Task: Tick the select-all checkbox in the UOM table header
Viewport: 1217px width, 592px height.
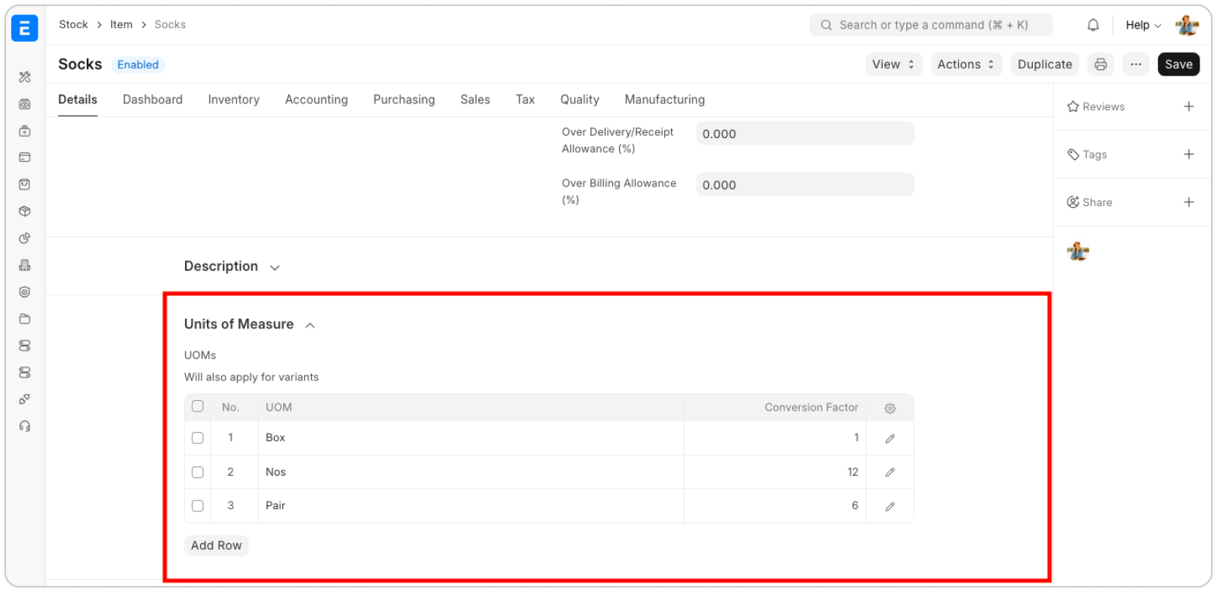Action: 198,406
